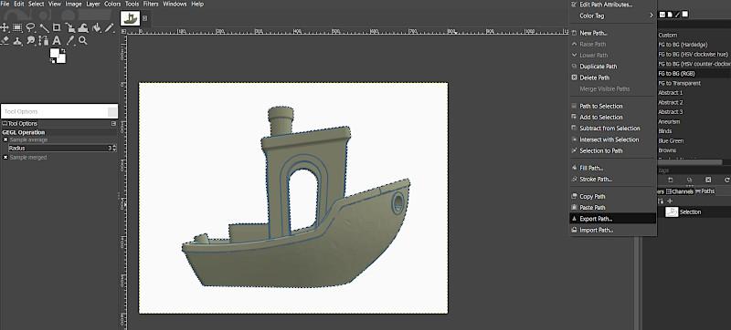This screenshot has height=330, width=731.
Task: Select the Eraser tool
Action: (5, 41)
